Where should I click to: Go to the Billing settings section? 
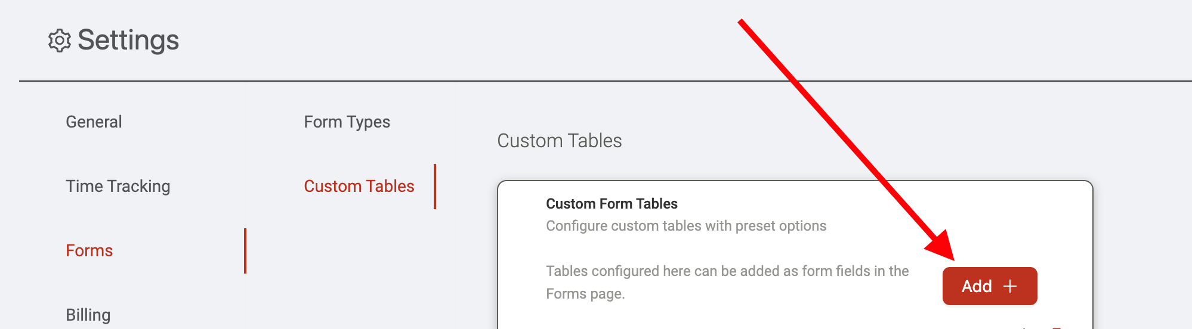[88, 315]
